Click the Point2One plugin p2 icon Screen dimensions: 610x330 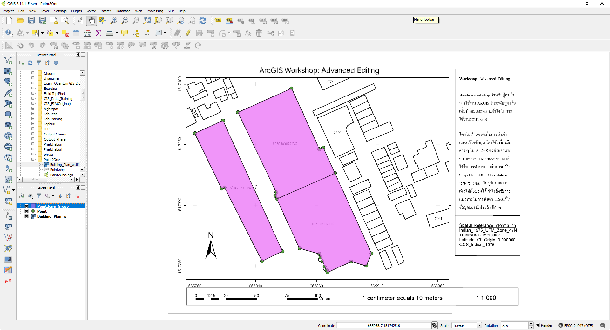tap(8, 281)
